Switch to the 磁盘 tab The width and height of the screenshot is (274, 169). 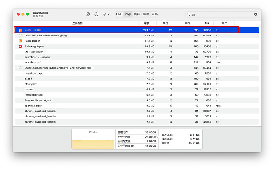click(x=146, y=14)
